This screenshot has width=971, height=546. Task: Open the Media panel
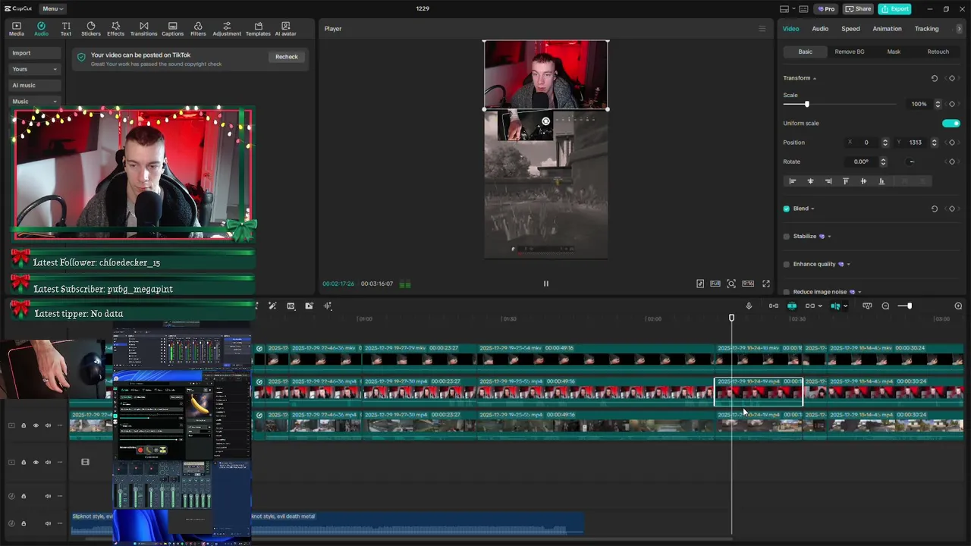[17, 29]
